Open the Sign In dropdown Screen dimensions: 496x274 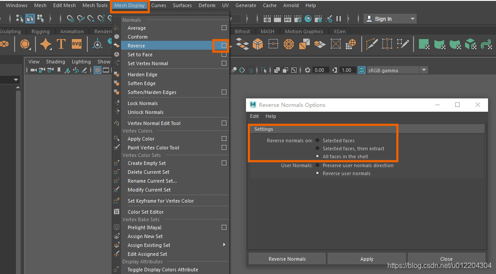390,19
